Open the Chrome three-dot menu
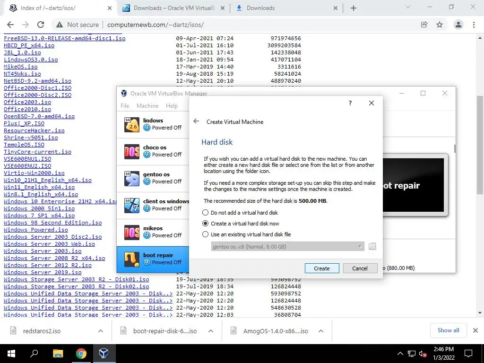Image resolution: width=484 pixels, height=363 pixels. (x=474, y=25)
